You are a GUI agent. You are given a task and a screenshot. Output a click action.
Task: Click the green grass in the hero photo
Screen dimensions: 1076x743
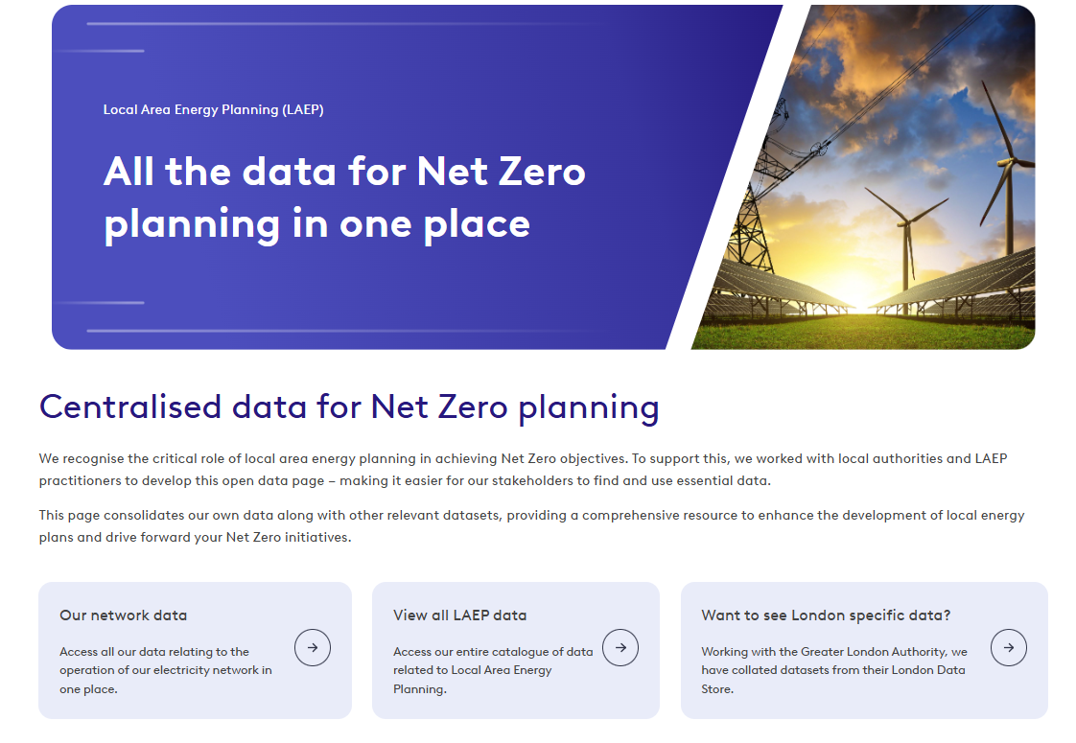pyautogui.click(x=863, y=333)
